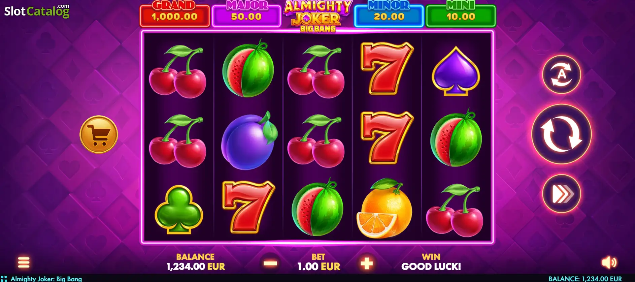Spin the reels with the circular arrows button
This screenshot has height=282, width=635.
(561, 134)
